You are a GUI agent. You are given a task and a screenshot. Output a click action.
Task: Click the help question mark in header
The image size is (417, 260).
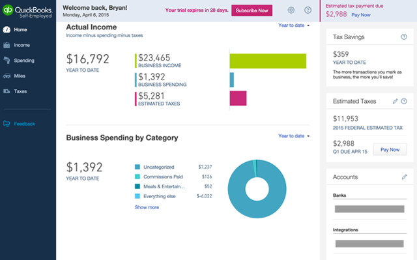point(308,10)
